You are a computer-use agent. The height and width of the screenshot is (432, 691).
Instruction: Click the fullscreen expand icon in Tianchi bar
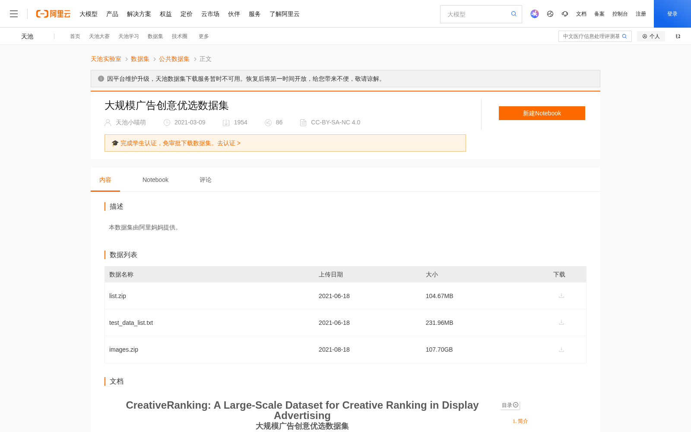coord(678,36)
